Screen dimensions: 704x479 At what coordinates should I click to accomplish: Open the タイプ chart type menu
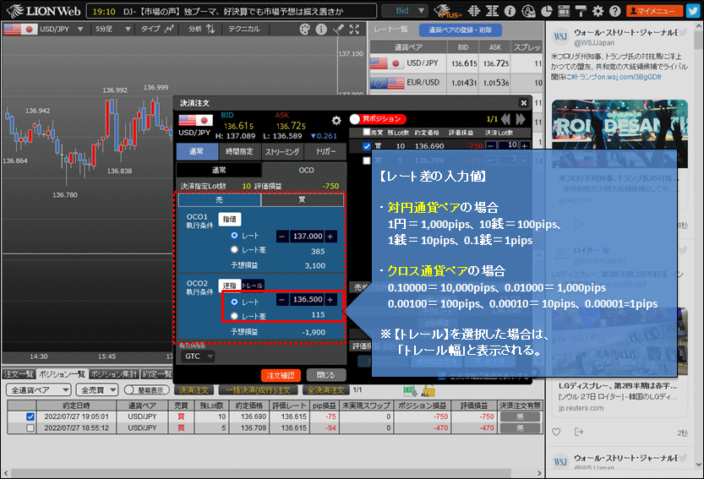coord(157,30)
